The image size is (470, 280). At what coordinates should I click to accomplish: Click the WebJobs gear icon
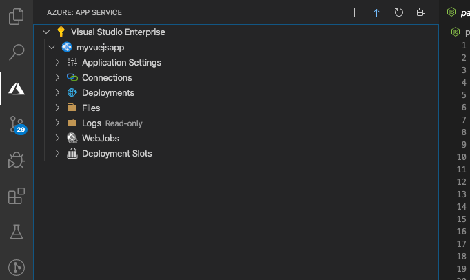click(72, 138)
